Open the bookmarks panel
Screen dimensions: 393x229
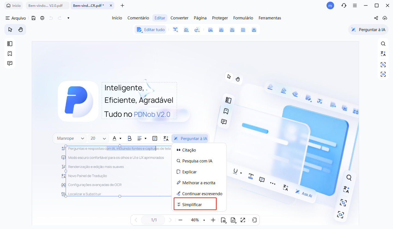[x=10, y=53]
